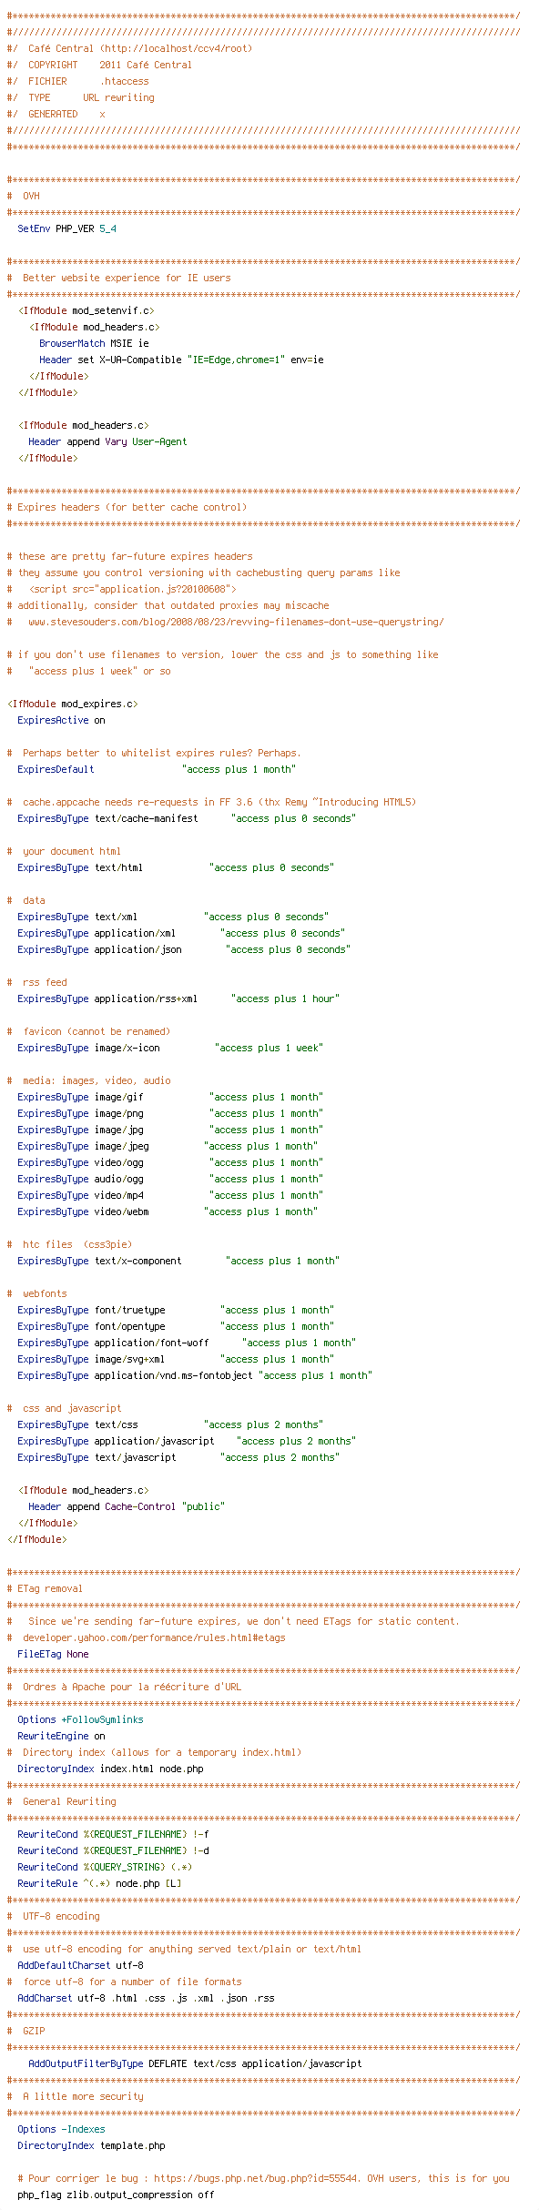Screen dimensions: 539x2210
Task: Click the Header append Vary User-Agent line
Action: coord(107,441)
